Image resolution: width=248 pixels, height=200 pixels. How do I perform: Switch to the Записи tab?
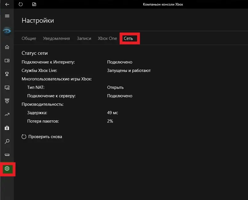tap(84, 38)
